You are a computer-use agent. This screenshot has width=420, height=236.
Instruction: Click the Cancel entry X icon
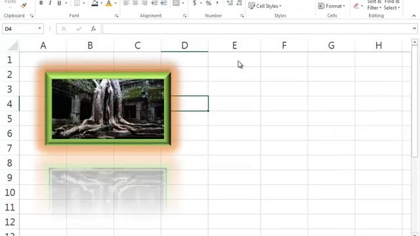point(64,29)
